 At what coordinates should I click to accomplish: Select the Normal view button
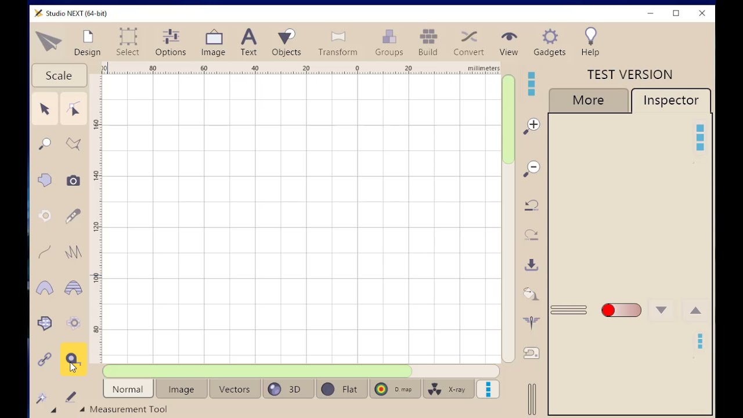[x=128, y=390]
